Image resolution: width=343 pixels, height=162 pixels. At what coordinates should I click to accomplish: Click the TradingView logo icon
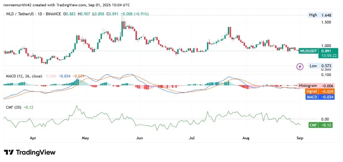9,152
